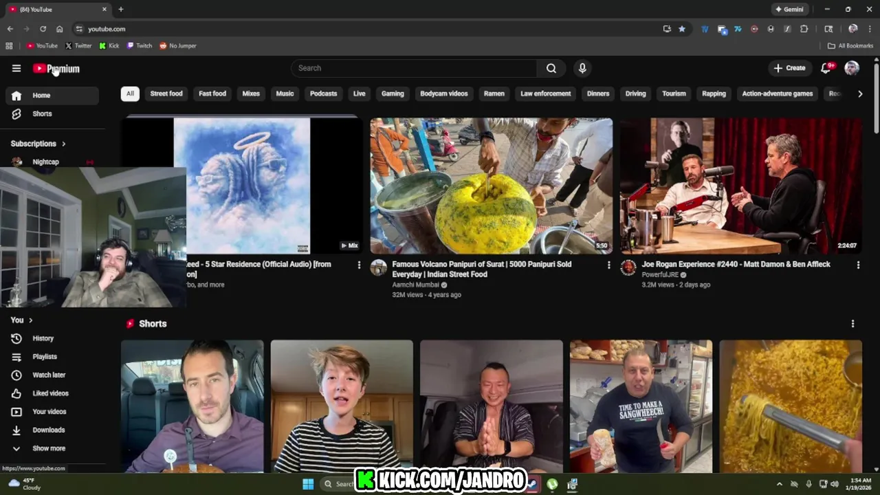Click the search magnifier button

click(x=551, y=68)
